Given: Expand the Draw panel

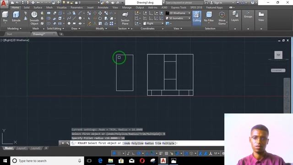Looking at the screenshot, I should [76, 28].
